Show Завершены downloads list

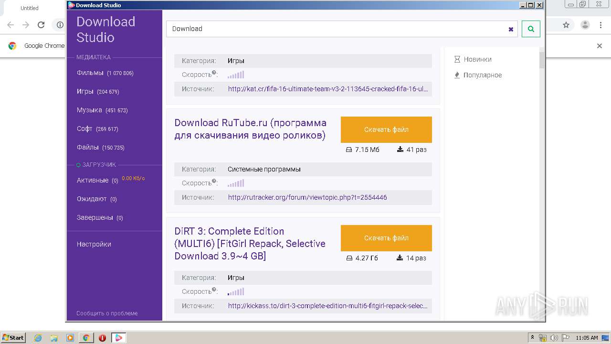100,217
